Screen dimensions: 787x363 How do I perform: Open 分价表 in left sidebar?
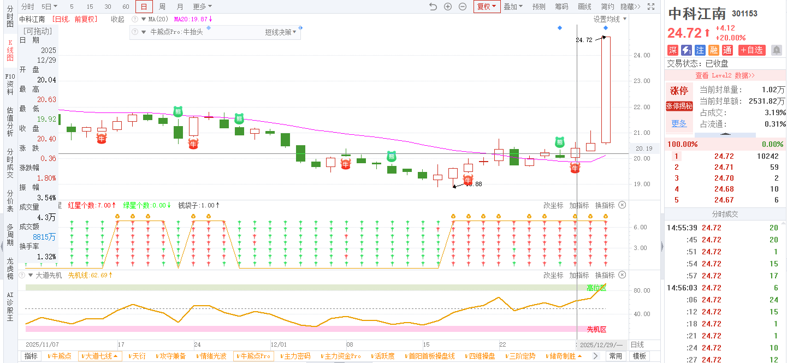(10, 201)
